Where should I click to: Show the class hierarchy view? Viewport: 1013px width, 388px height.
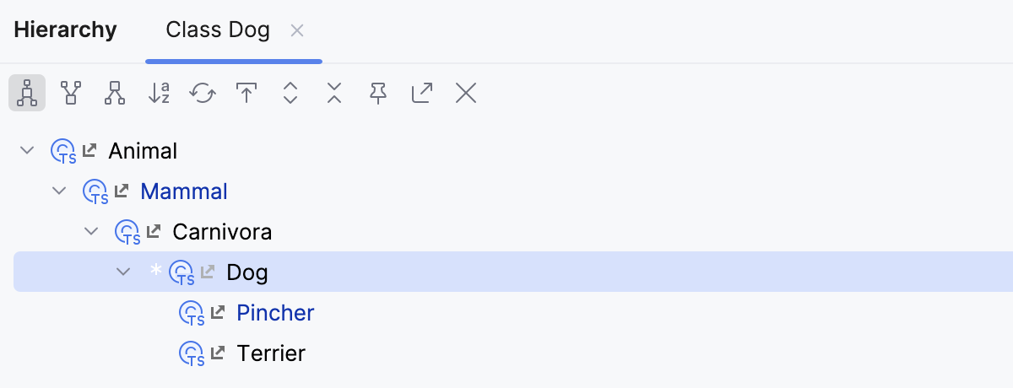coord(27,93)
